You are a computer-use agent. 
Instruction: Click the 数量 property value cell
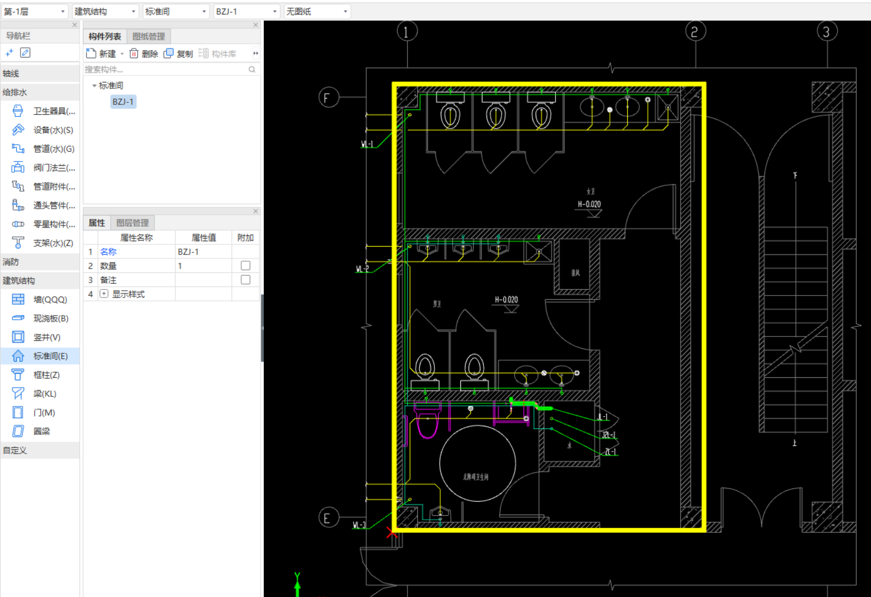(x=203, y=266)
